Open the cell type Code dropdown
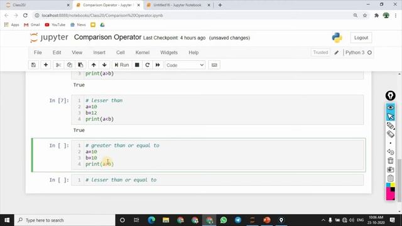This screenshot has height=226, width=402. (x=185, y=65)
